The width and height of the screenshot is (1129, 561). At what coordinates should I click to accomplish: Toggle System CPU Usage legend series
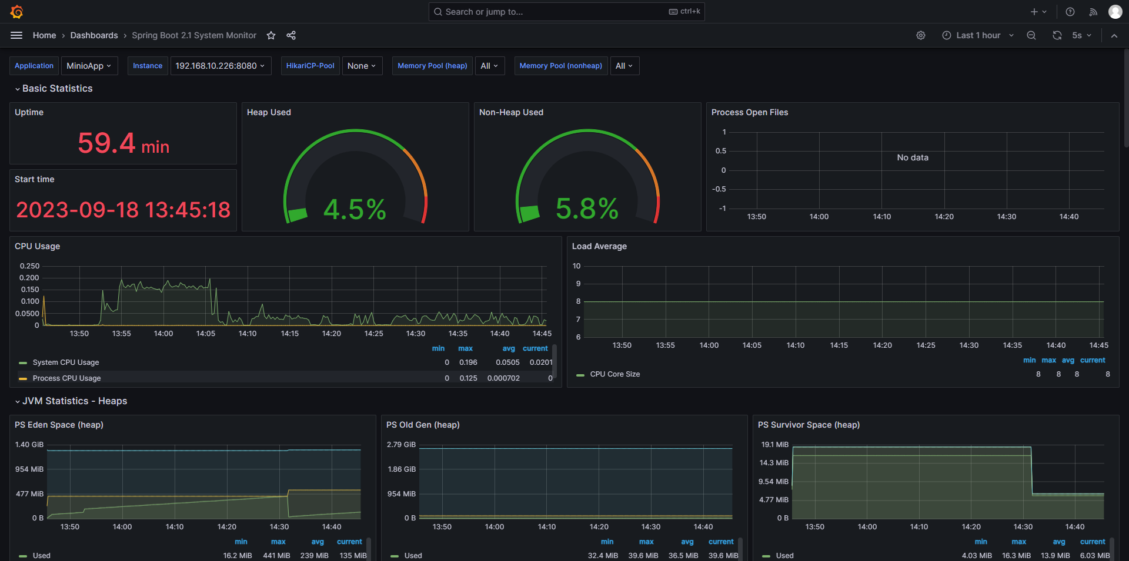pyautogui.click(x=66, y=362)
